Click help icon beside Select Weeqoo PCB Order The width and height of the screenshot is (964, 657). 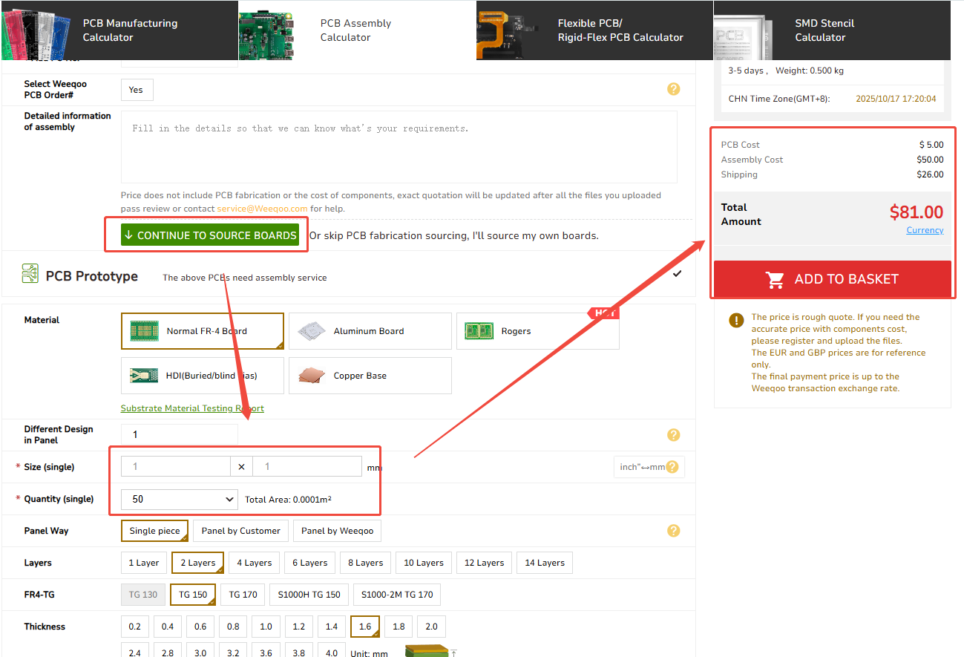673,89
